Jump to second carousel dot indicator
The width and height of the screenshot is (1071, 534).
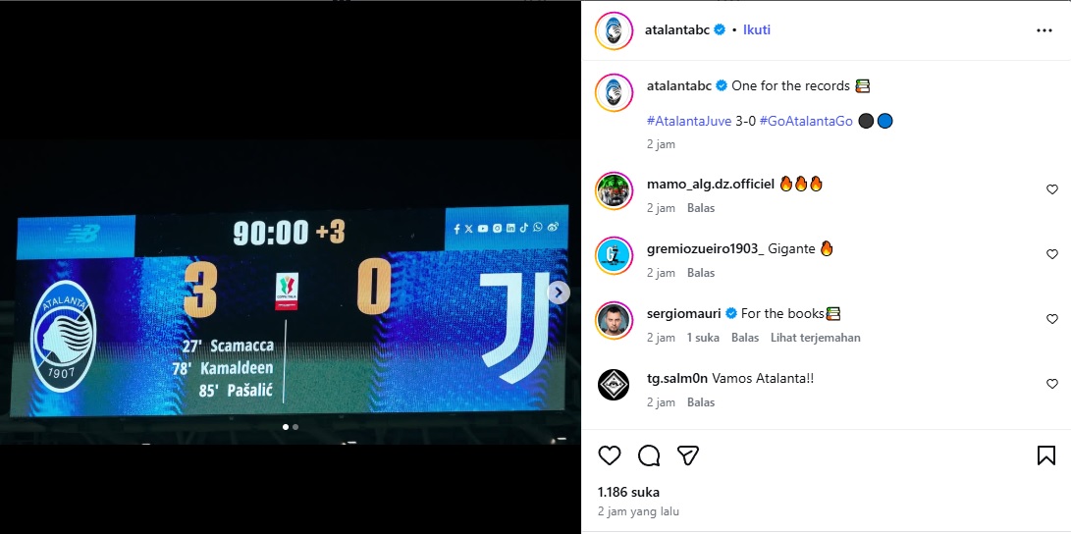295,427
